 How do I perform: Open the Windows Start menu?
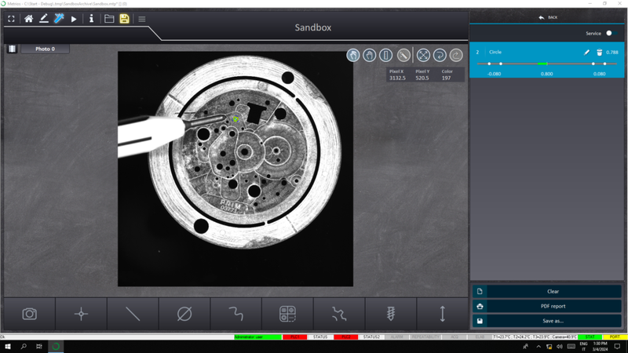pyautogui.click(x=8, y=347)
